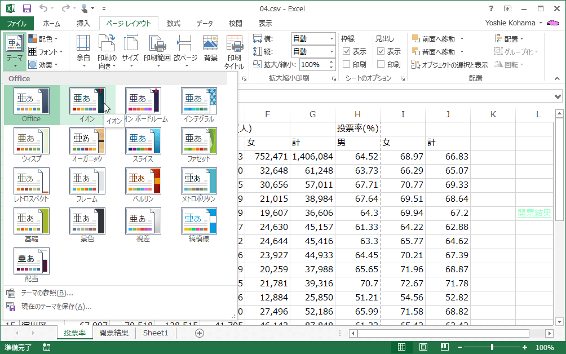Click the 印刷タイトル print titles button
Image resolution: width=566 pixels, height=354 pixels.
point(235,51)
